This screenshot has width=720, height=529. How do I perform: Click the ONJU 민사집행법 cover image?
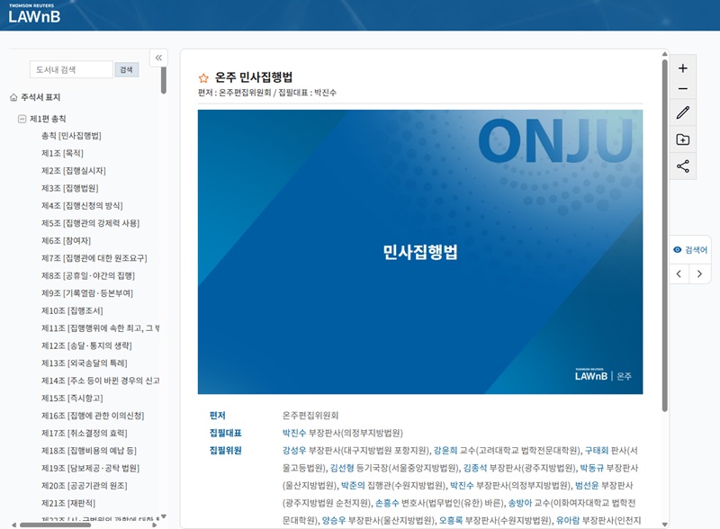pyautogui.click(x=420, y=252)
